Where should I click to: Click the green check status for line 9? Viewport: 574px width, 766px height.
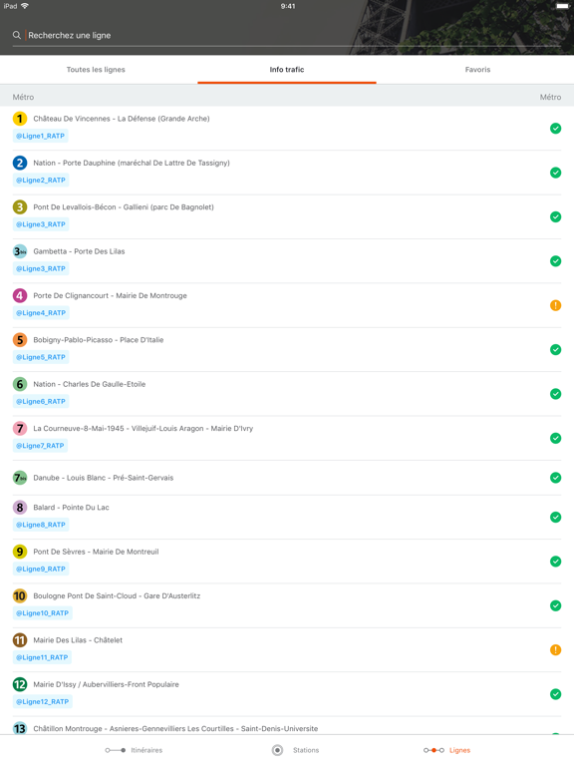point(555,562)
